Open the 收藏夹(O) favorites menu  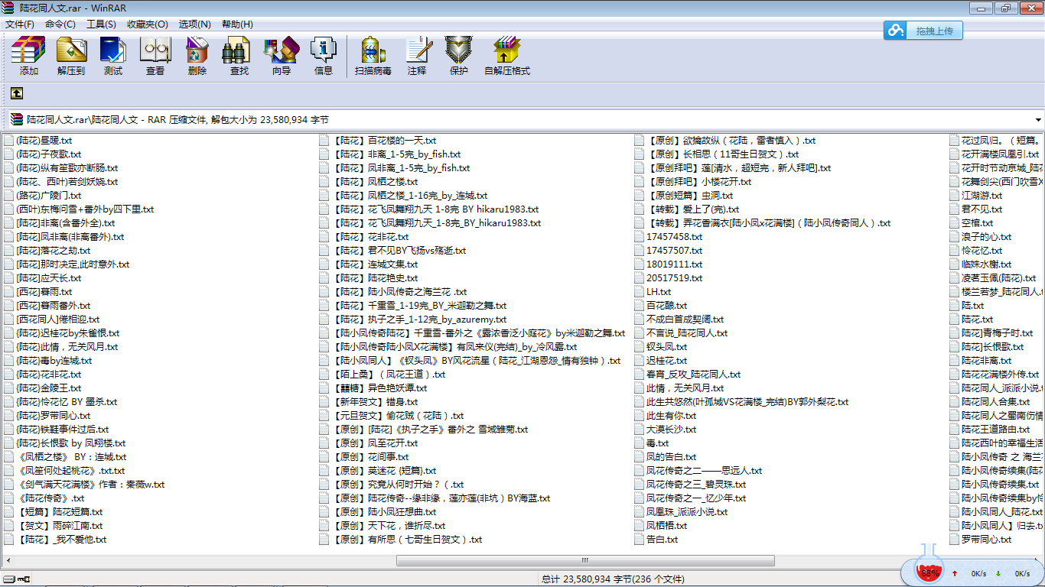pos(147,24)
